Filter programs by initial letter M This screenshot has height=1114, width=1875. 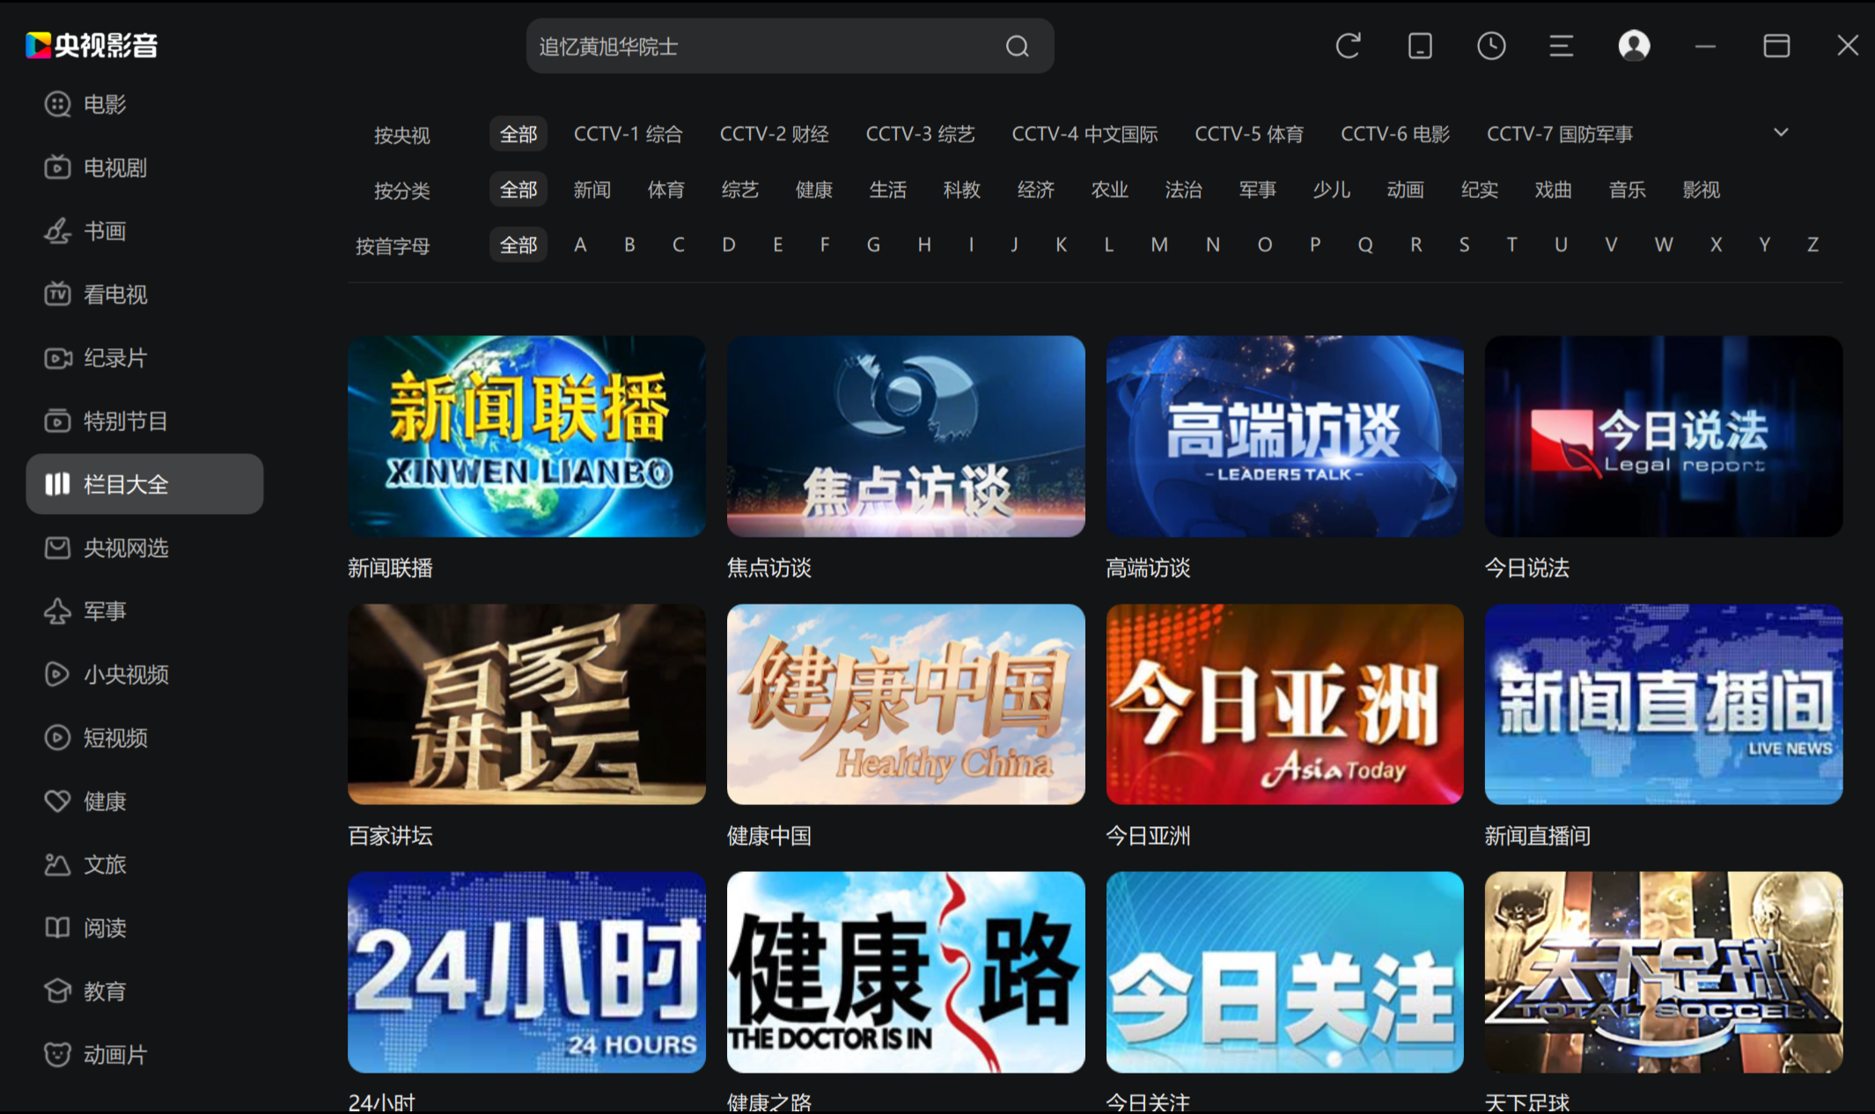pyautogui.click(x=1159, y=245)
